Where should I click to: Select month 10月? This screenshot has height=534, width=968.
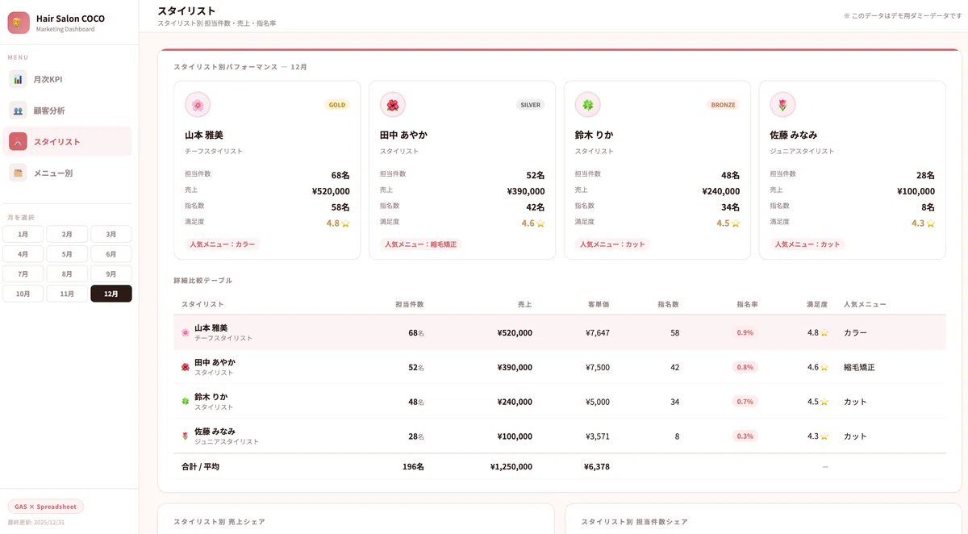(x=23, y=294)
